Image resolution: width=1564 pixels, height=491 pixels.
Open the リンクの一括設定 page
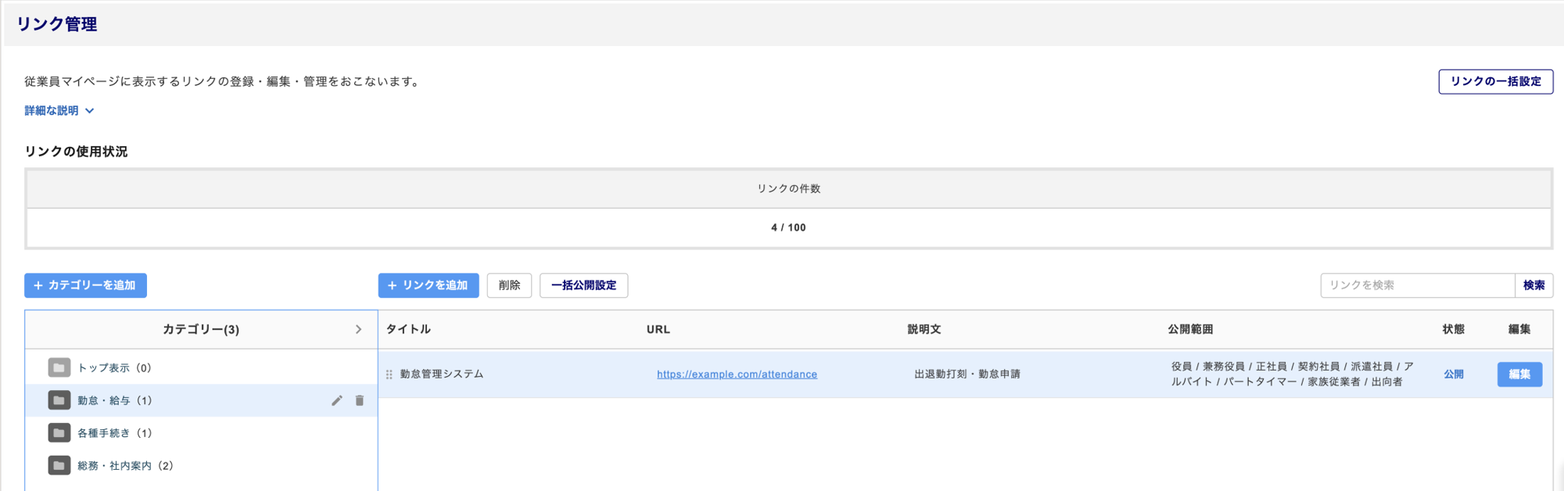pos(1495,81)
